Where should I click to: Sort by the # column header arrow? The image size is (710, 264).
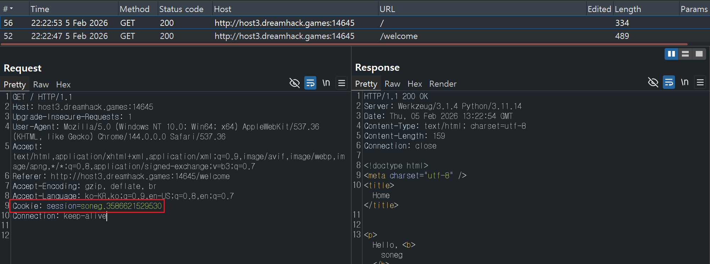[11, 9]
